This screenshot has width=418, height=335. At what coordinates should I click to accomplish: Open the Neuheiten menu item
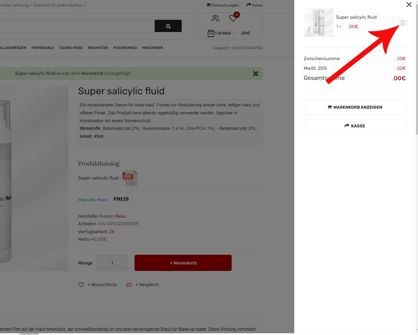pos(98,48)
